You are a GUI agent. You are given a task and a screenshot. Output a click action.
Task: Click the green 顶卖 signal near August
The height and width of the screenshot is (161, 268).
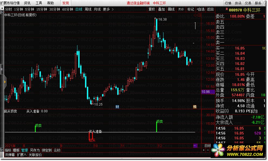point(38,126)
